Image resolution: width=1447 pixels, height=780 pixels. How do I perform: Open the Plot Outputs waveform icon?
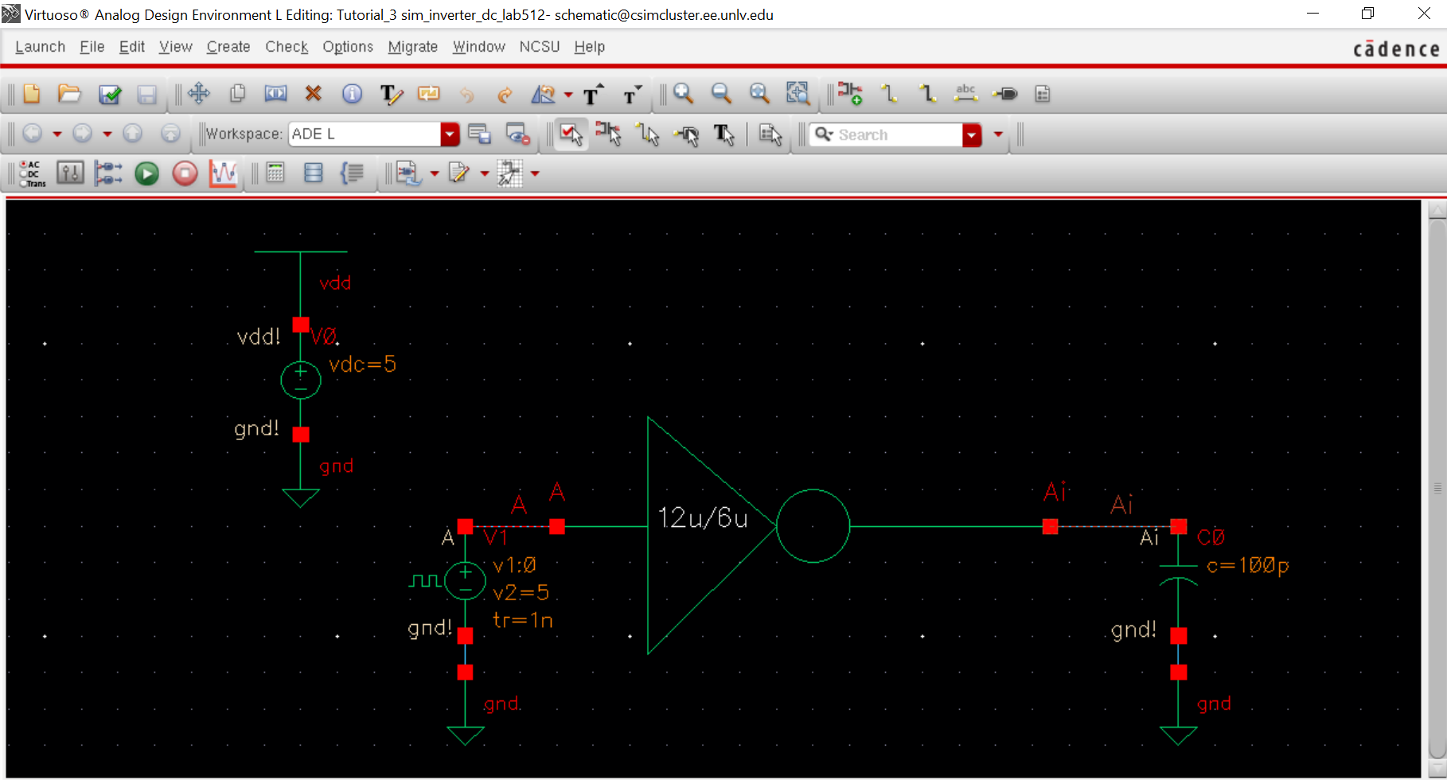click(x=224, y=174)
